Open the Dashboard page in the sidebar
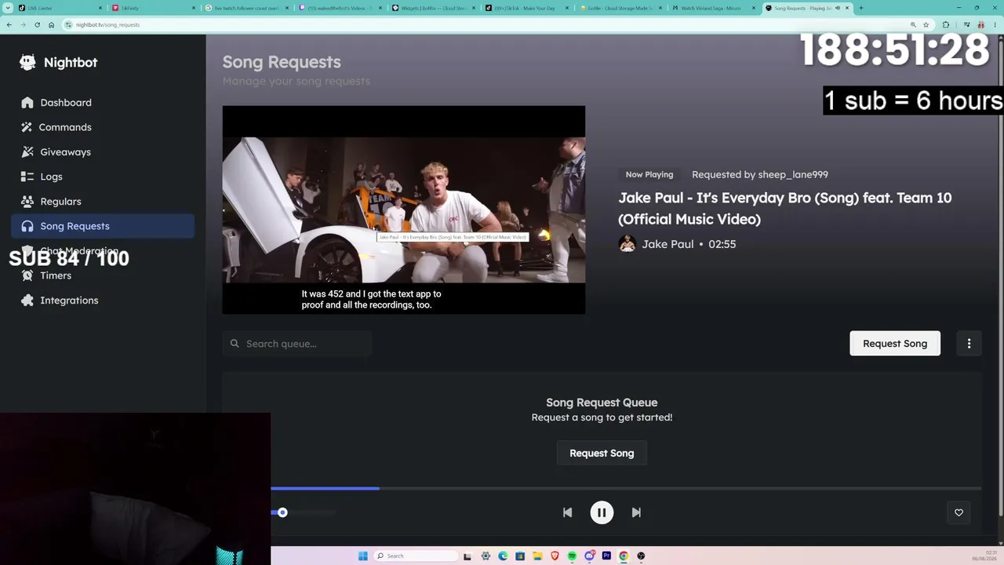1004x565 pixels. [103, 103]
